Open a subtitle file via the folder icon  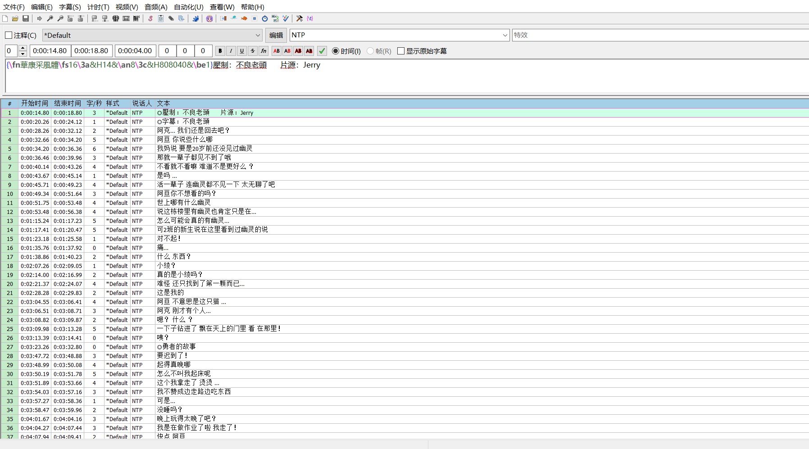[x=15, y=18]
